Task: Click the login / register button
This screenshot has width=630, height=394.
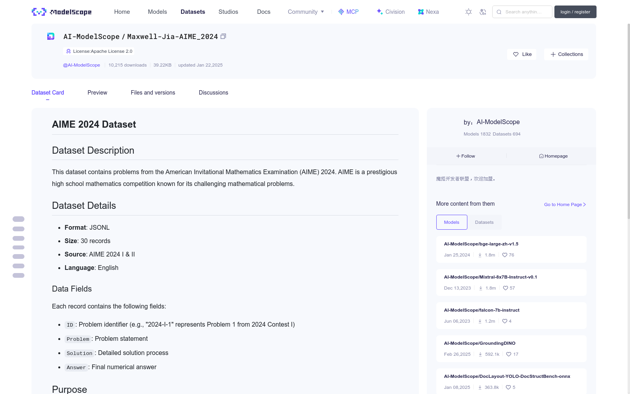Action: coord(575,12)
